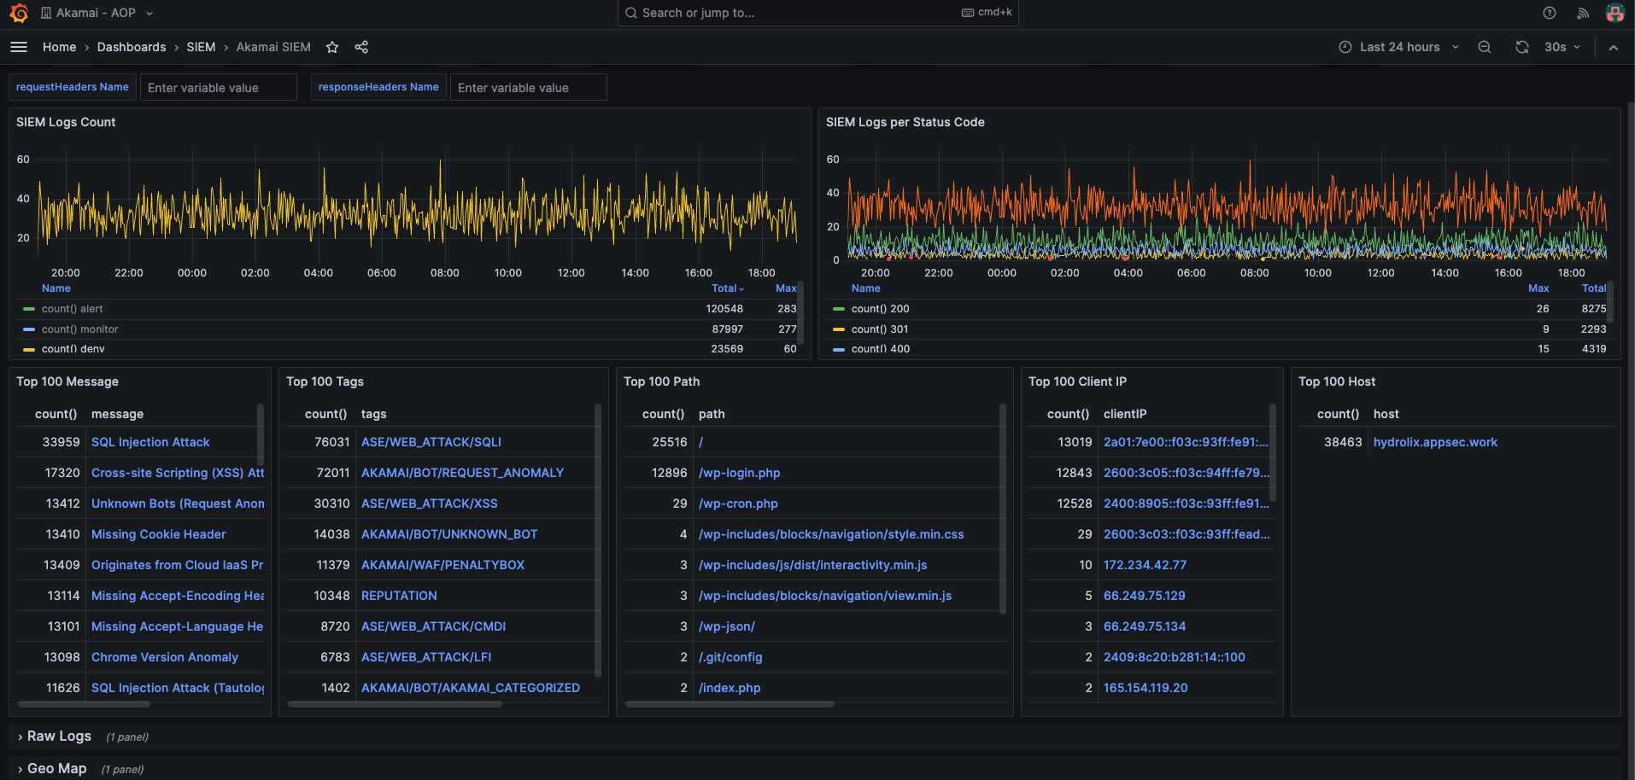Screen dimensions: 1635x780
Task: Open the 30s refresh interval dropdown
Action: [x=1562, y=47]
